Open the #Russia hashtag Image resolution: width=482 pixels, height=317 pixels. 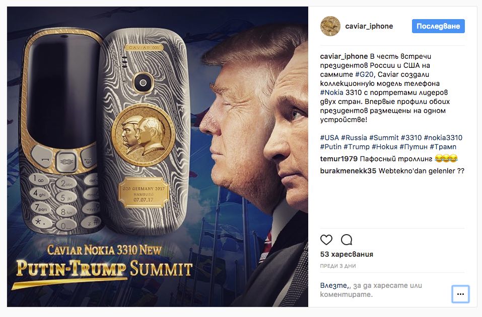pos(354,138)
